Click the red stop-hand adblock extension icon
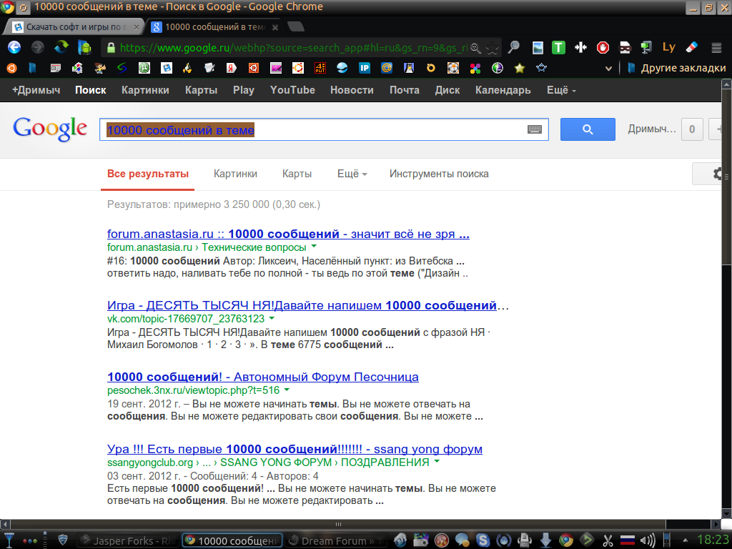This screenshot has height=549, width=732. 603,47
